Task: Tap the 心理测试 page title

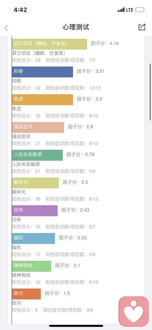Action: pyautogui.click(x=76, y=27)
